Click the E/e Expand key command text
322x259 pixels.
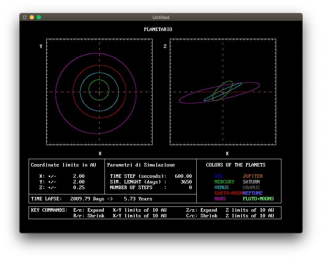pyautogui.click(x=89, y=210)
